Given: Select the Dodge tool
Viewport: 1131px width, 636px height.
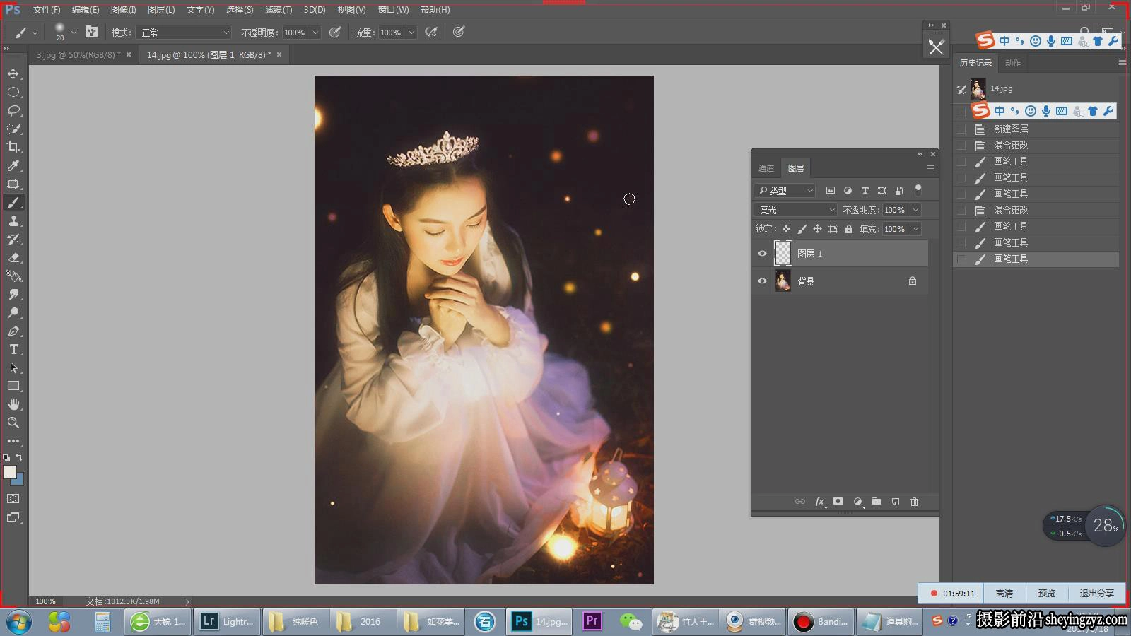Looking at the screenshot, I should point(13,312).
